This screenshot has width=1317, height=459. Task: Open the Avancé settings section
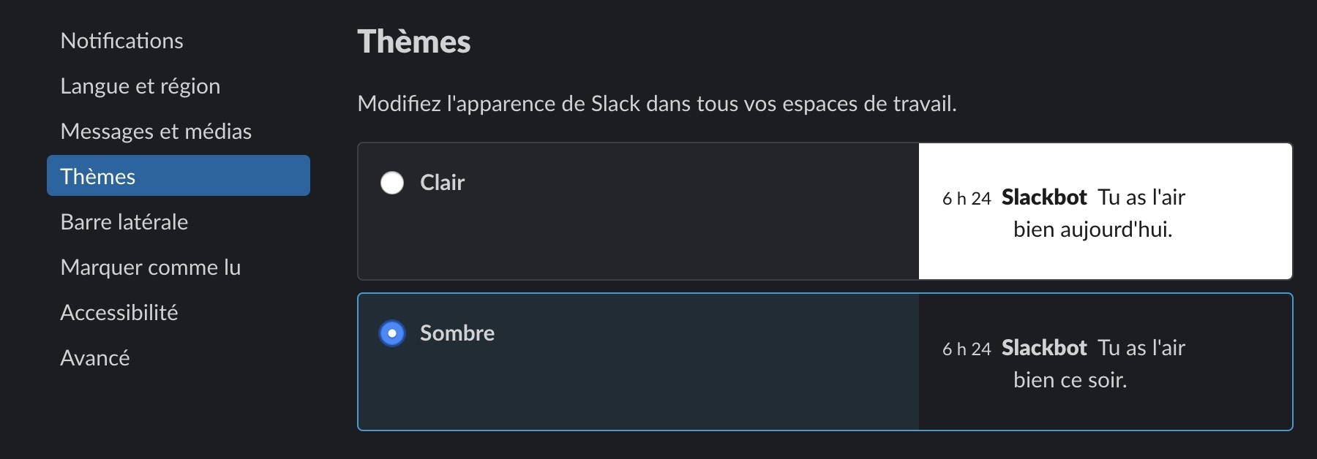coord(95,358)
